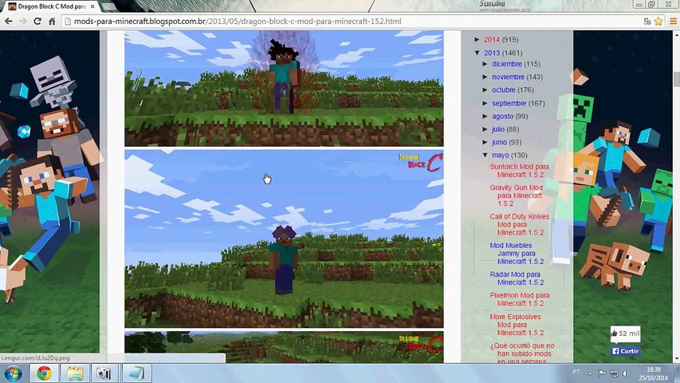Click the middle screenshot of purple-haired character

(x=284, y=239)
